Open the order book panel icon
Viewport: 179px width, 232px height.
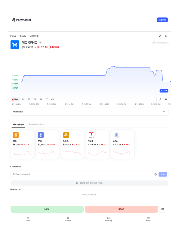(163, 209)
